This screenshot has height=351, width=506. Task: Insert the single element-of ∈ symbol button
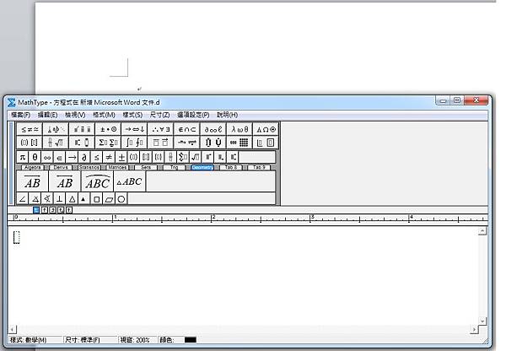click(59, 157)
